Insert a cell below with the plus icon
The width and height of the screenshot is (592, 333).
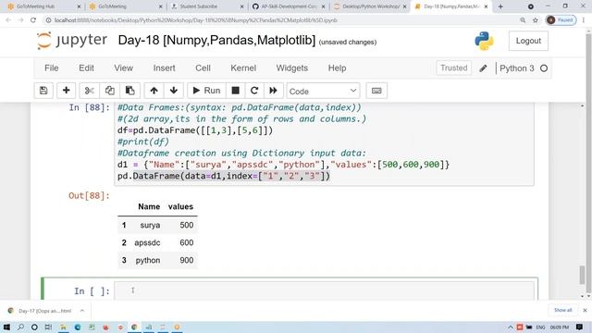pyautogui.click(x=66, y=91)
